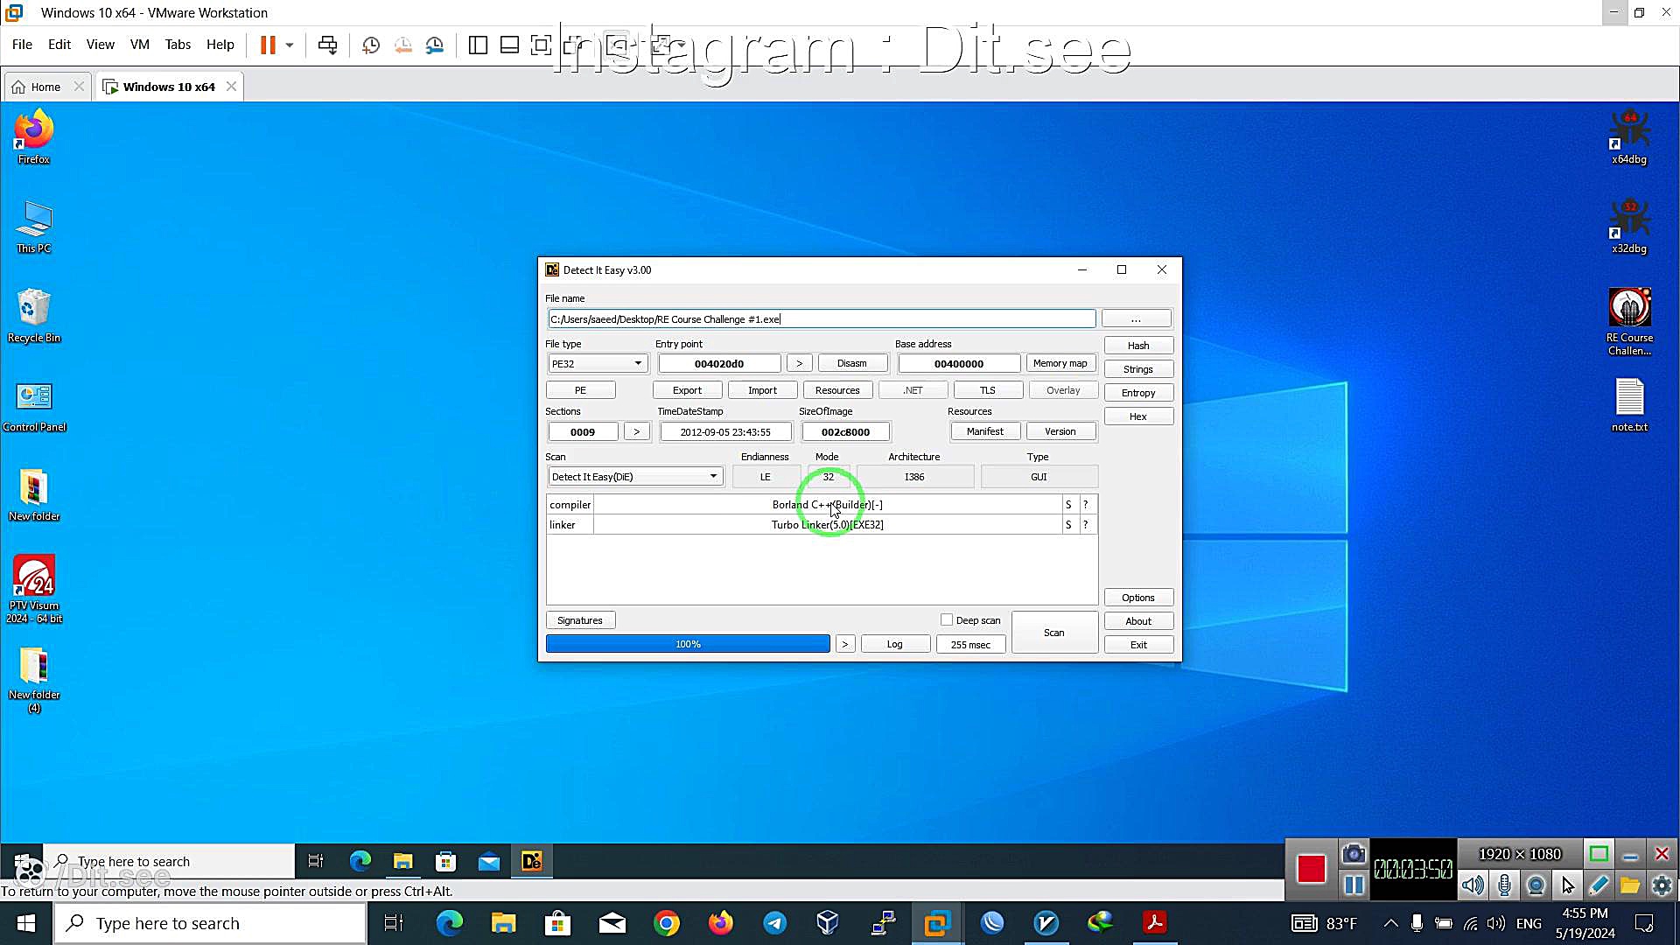Click the Disasm button

click(x=851, y=363)
